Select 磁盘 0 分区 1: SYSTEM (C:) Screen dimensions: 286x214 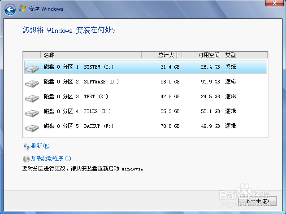[x=146, y=67]
